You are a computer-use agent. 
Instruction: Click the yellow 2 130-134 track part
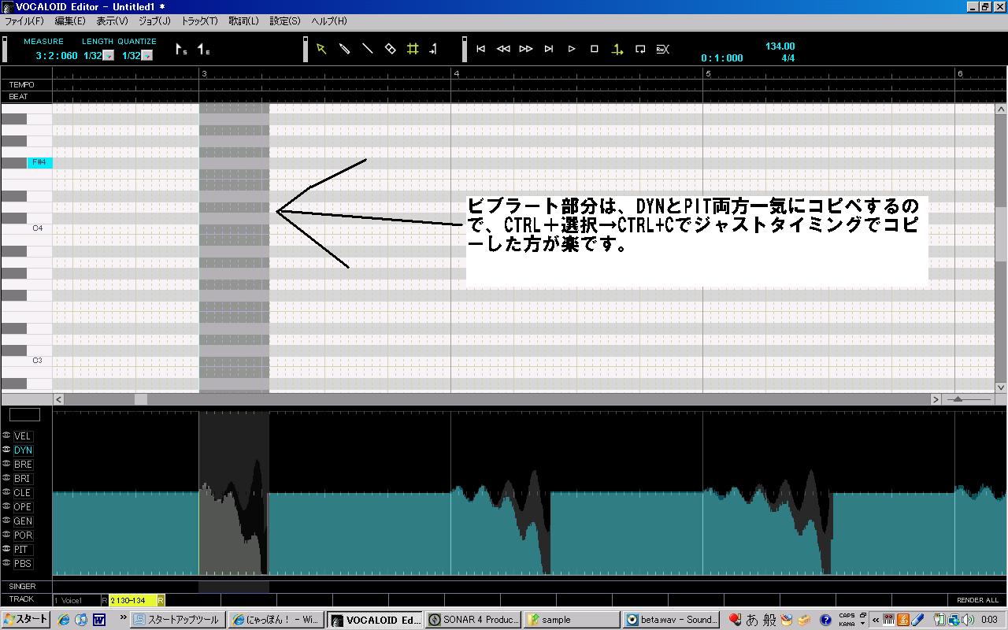[x=133, y=601]
